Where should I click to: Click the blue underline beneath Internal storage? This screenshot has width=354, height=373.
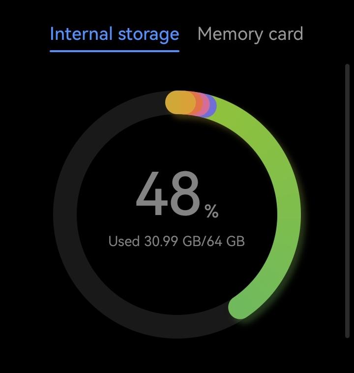114,50
